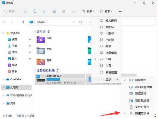Image resolution: width=158 pixels, height=119 pixels.
Task: Click 此电脑 in the address breadcrumb
Action: tap(41, 22)
